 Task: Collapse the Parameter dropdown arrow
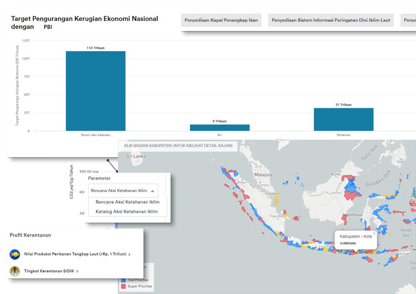(153, 191)
